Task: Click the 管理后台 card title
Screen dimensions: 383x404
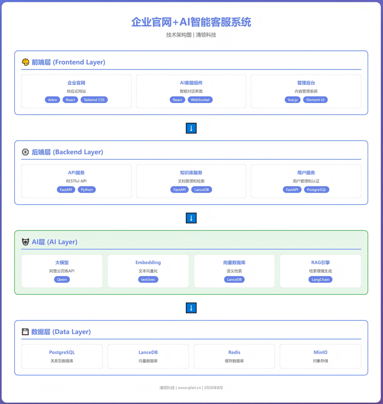Action: [306, 83]
